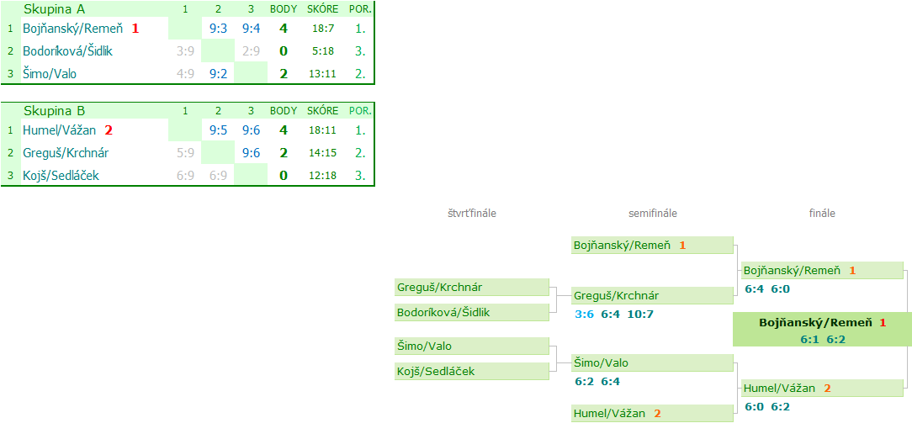This screenshot has height=439, width=912.
Task: Click the 5:9 score in Greguš/Krchnár's row
Action: [185, 153]
